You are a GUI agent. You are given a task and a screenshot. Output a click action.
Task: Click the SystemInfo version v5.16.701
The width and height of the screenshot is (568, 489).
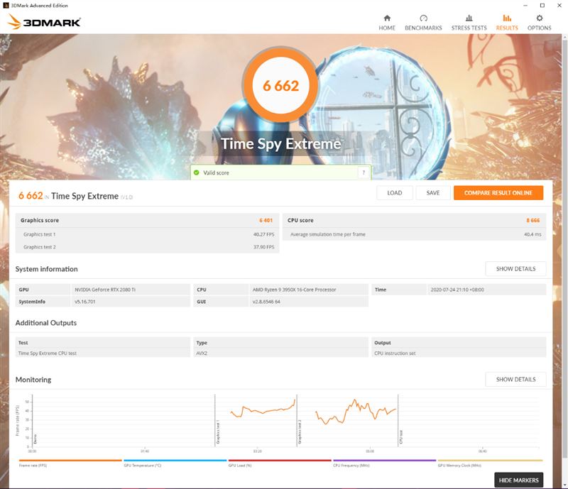point(84,302)
